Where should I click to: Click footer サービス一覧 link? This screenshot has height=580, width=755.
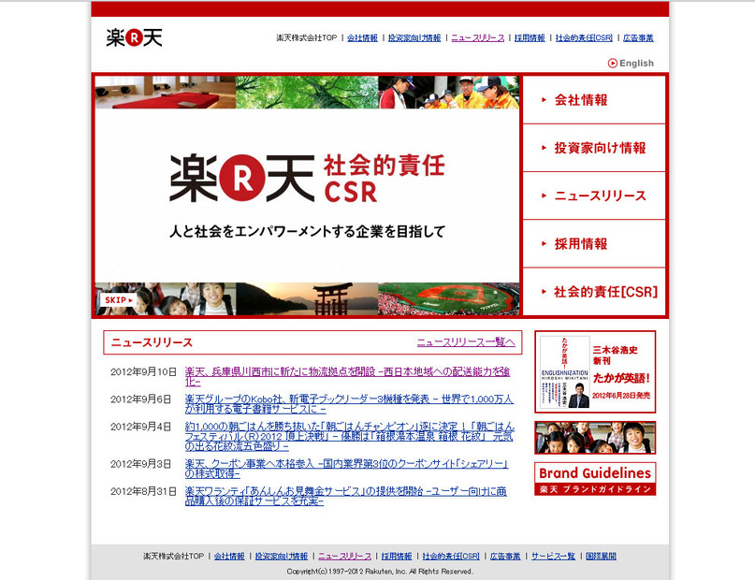pos(553,556)
